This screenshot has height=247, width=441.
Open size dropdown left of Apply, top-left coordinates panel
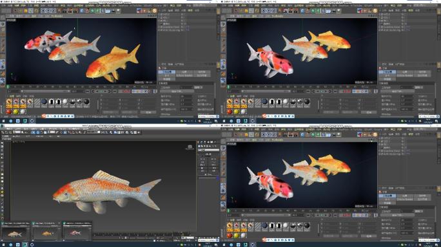tap(129, 112)
